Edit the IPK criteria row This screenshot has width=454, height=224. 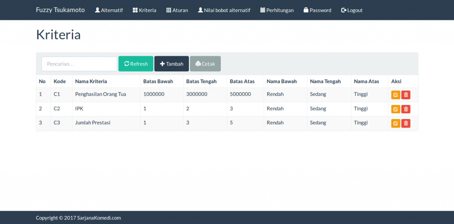click(395, 109)
